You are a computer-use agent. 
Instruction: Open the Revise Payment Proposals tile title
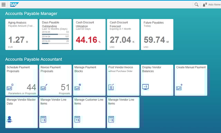pyautogui.click(x=50, y=69)
